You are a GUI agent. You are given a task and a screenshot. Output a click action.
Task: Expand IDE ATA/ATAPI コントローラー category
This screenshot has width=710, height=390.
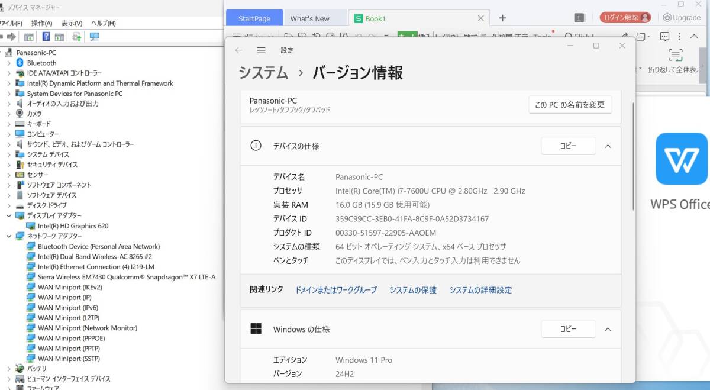[9, 73]
